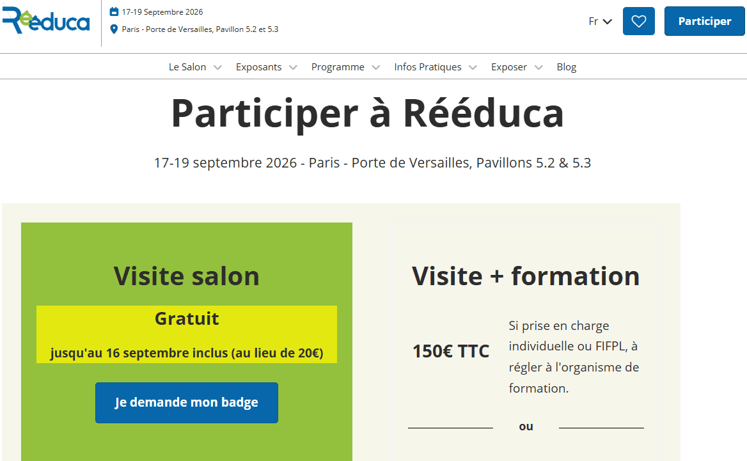
Task: Click the 150€ TTC price text
Action: coord(451,351)
